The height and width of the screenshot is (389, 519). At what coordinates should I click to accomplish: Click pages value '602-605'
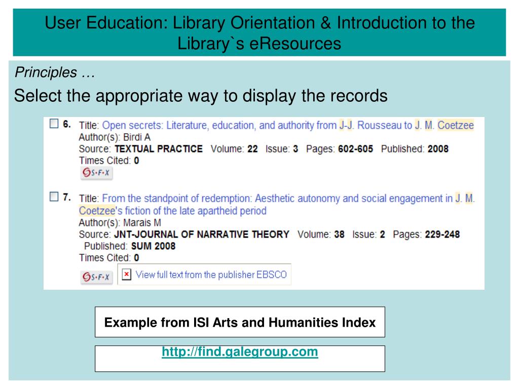(x=355, y=149)
